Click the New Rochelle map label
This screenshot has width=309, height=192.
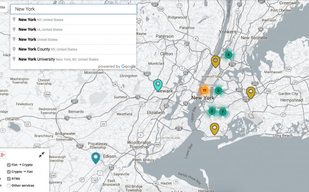254,38
